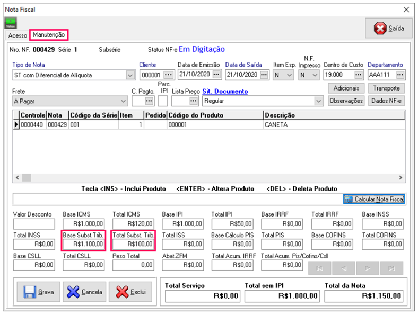The width and height of the screenshot is (418, 315).
Task: Click the green Videos icon
Action: point(11,23)
